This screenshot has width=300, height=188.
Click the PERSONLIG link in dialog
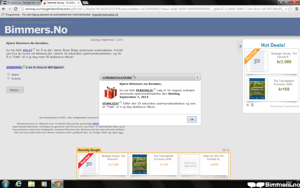point(144,90)
